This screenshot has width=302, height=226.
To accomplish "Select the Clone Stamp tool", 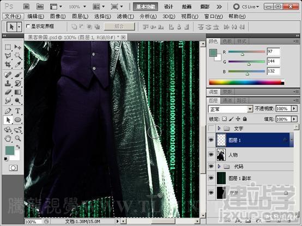I will (8, 83).
